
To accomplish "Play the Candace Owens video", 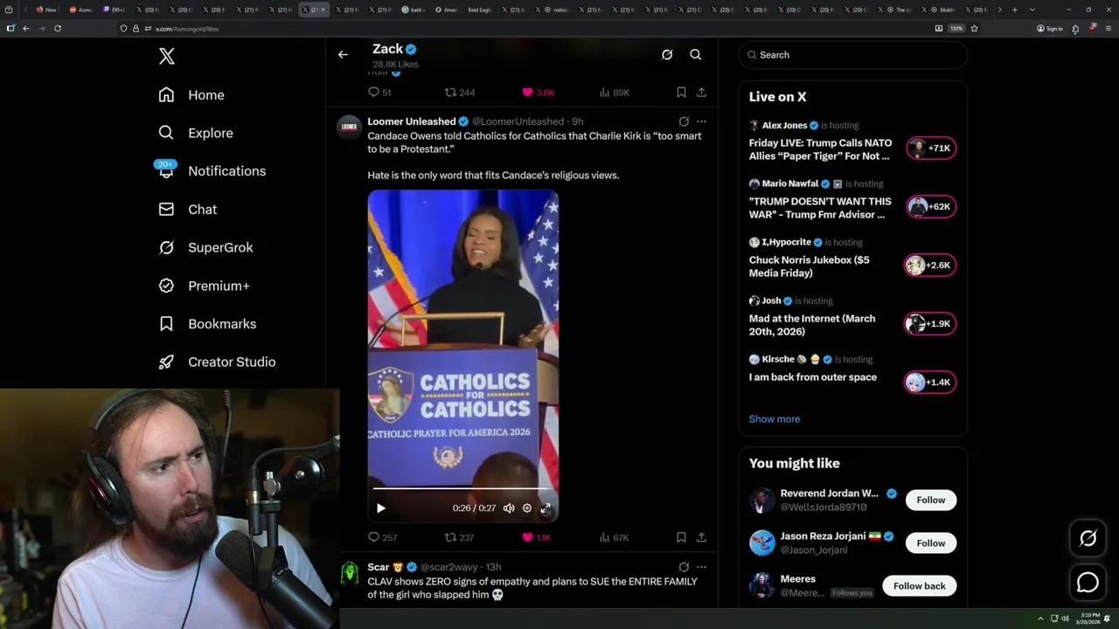I will click(x=380, y=508).
